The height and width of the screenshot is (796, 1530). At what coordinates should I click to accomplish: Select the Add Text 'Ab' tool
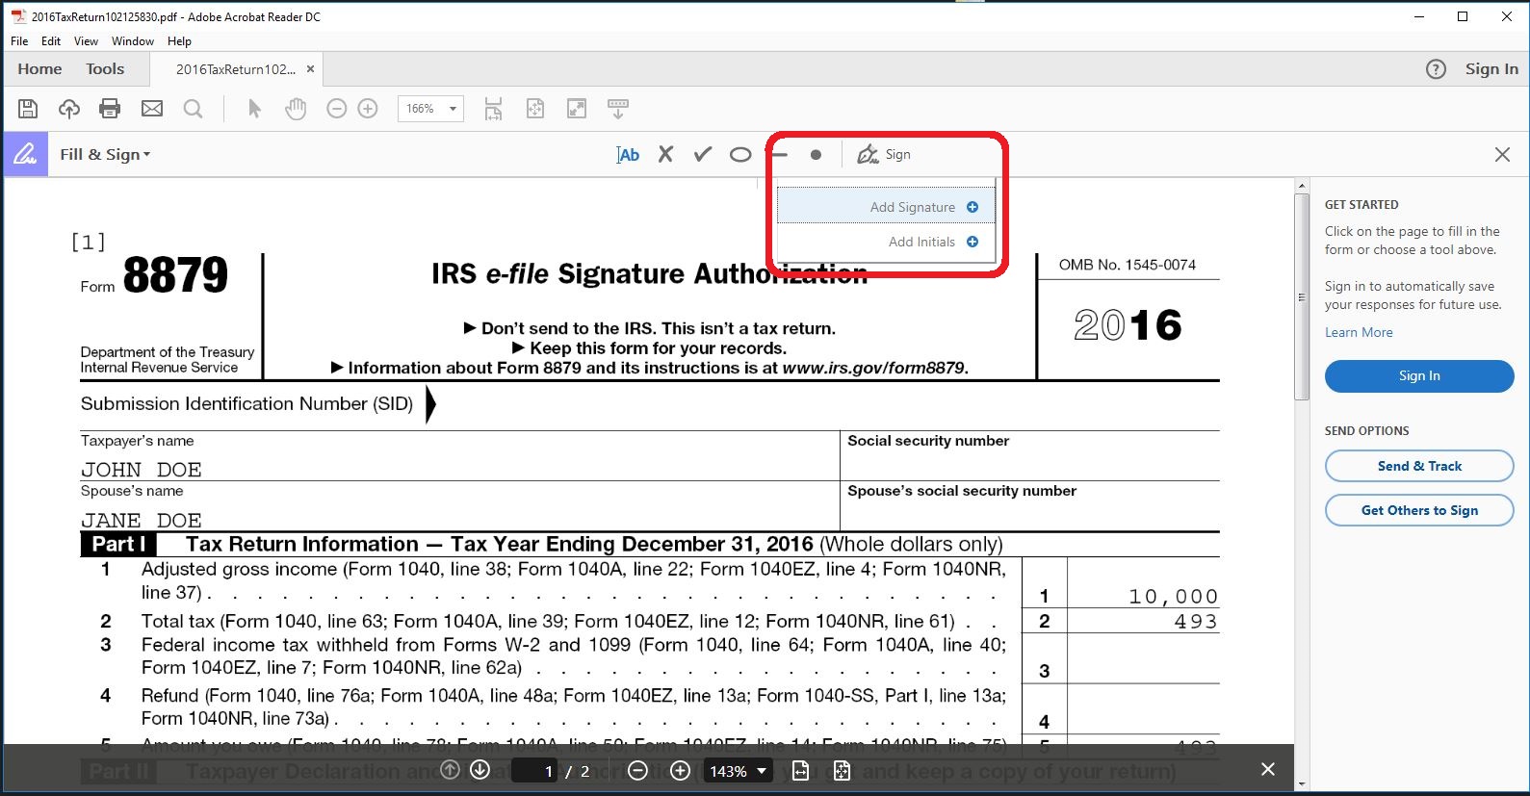click(x=628, y=154)
